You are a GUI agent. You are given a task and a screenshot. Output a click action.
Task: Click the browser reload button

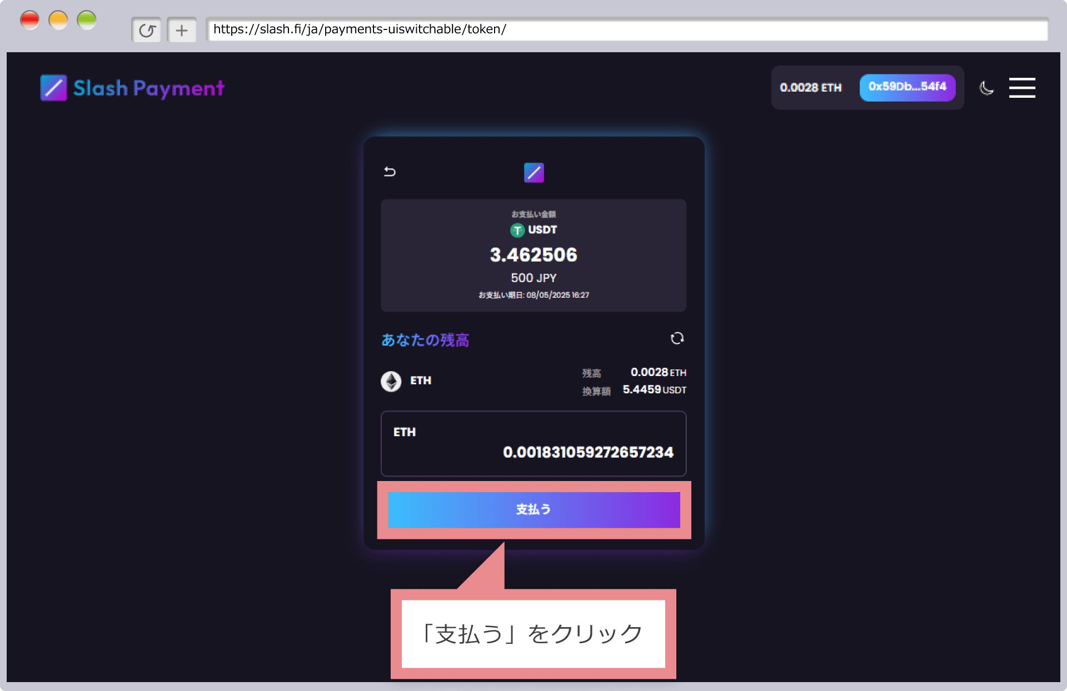pyautogui.click(x=147, y=30)
